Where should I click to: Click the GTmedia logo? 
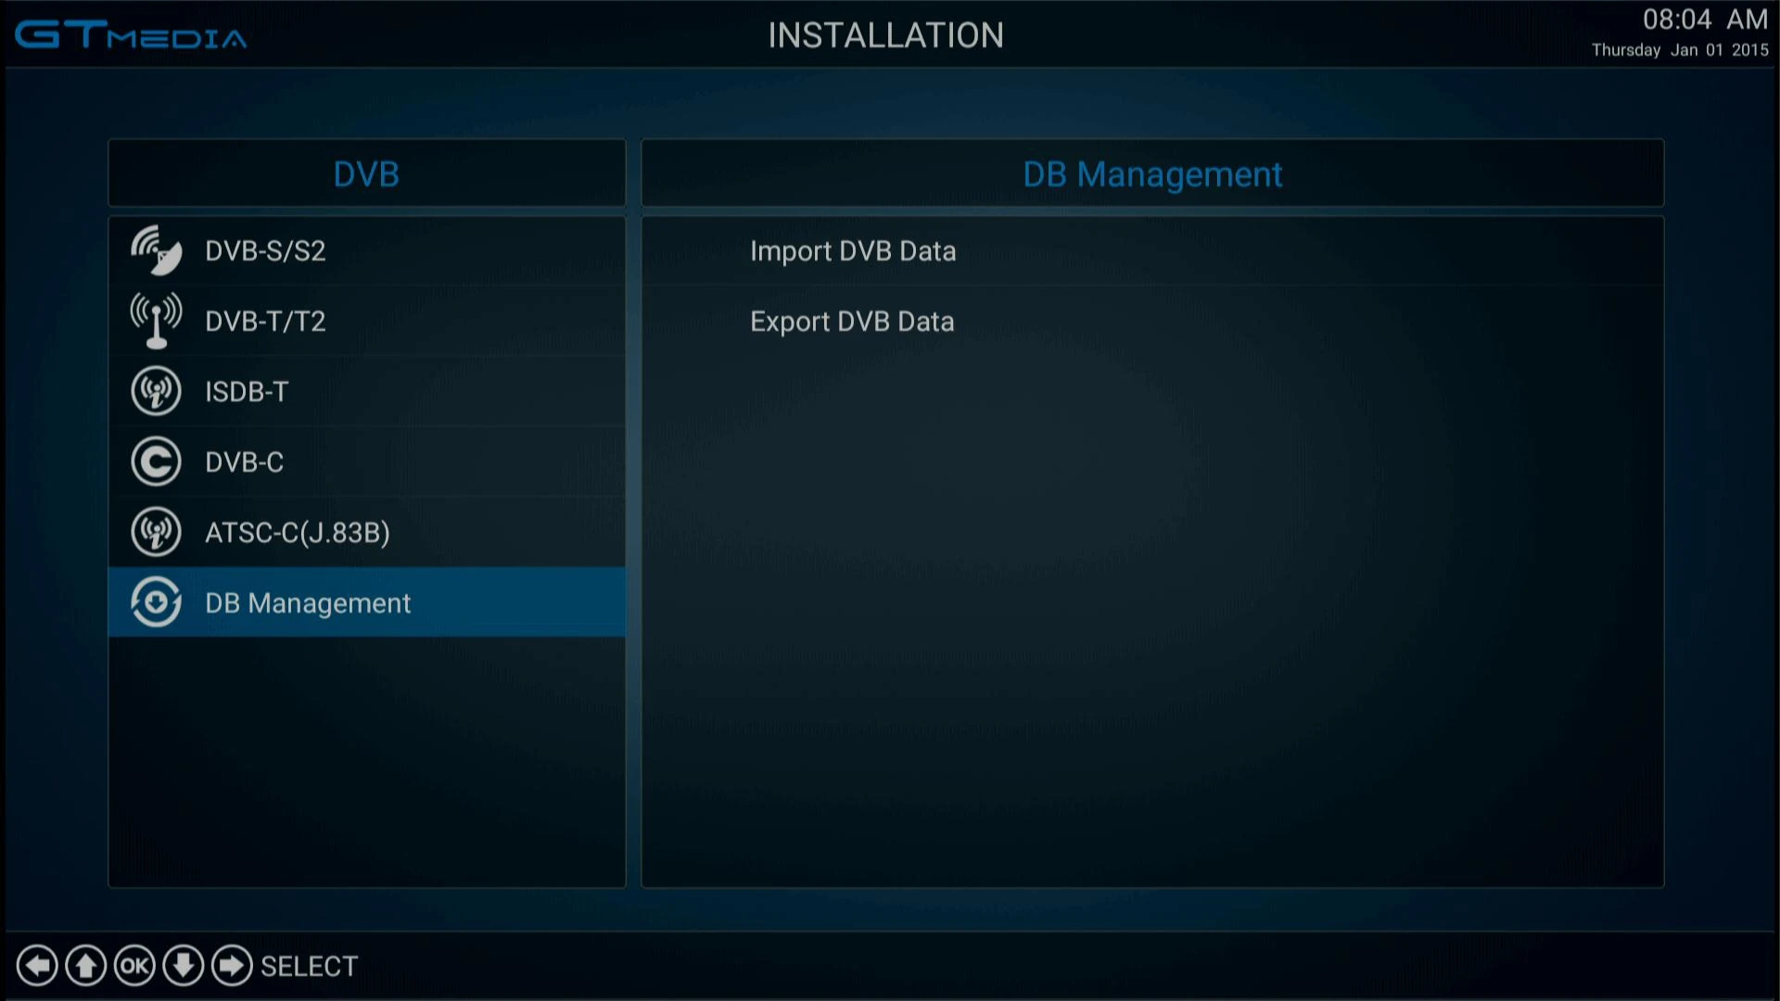click(x=131, y=35)
